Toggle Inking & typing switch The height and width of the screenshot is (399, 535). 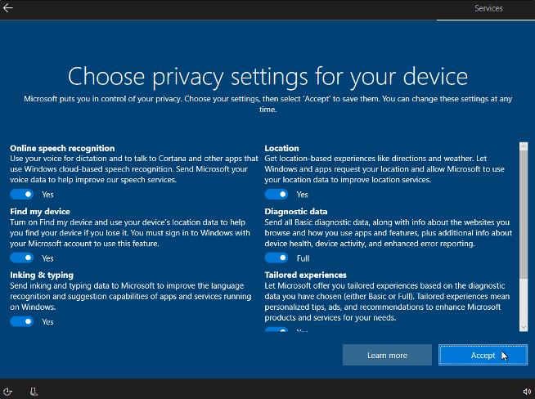(21, 321)
